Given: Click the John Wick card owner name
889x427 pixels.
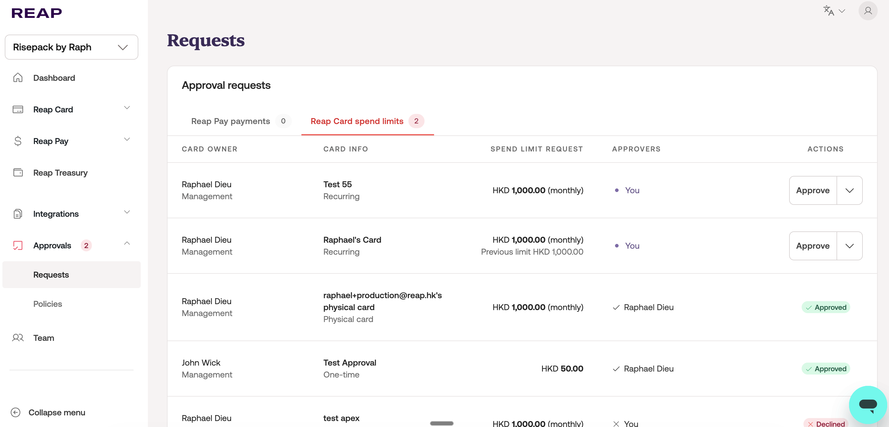Looking at the screenshot, I should 201,363.
